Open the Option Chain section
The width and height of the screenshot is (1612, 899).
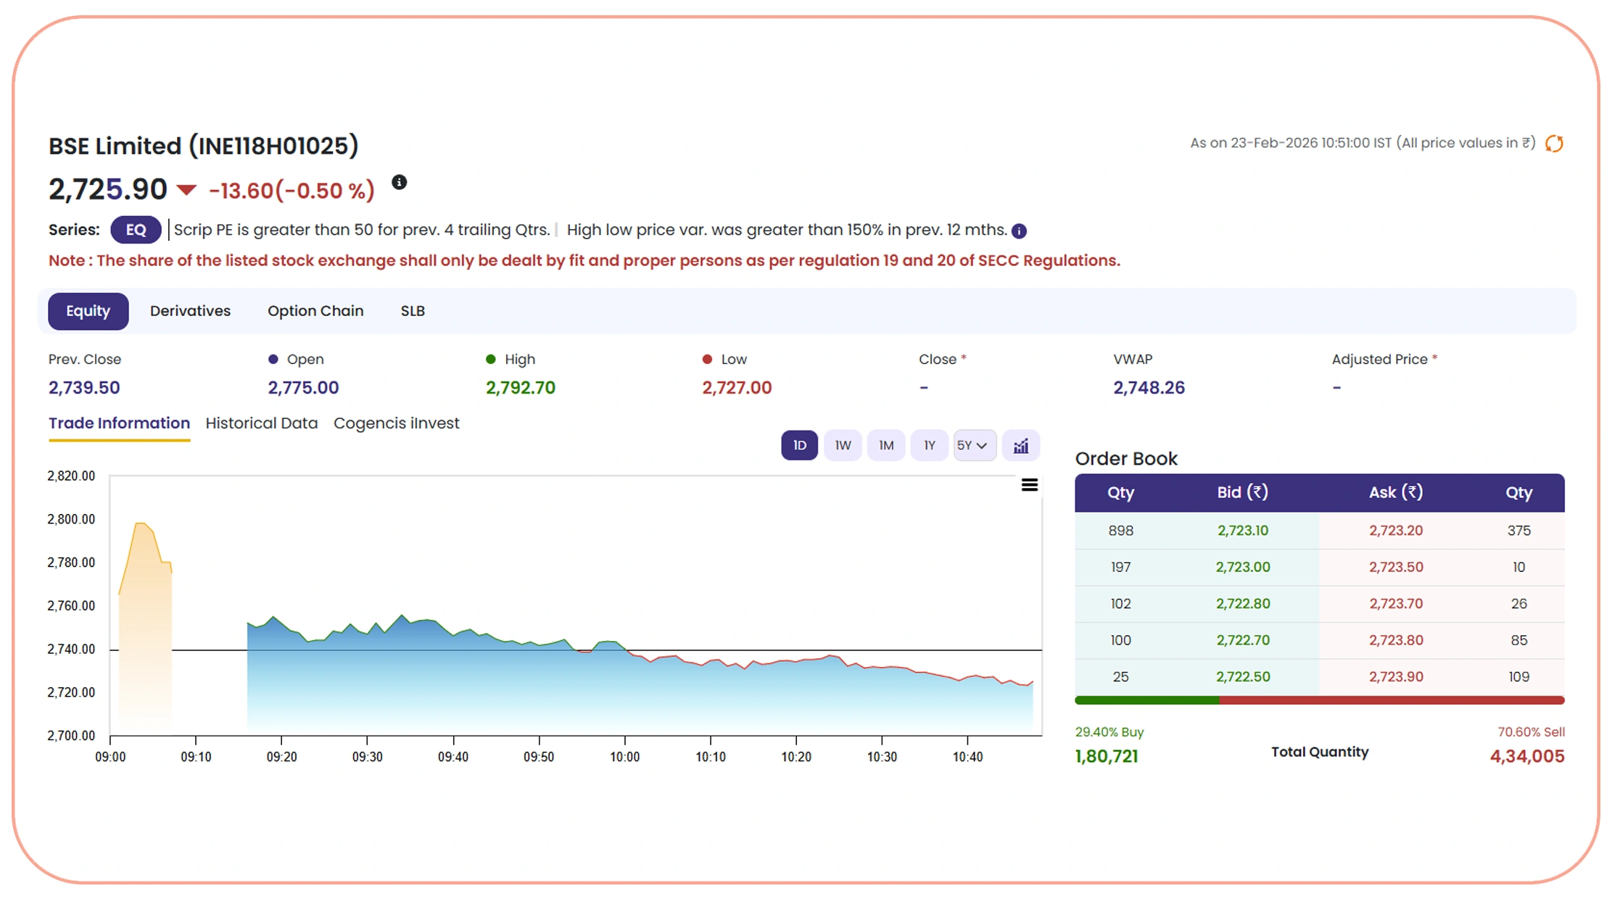click(x=315, y=310)
